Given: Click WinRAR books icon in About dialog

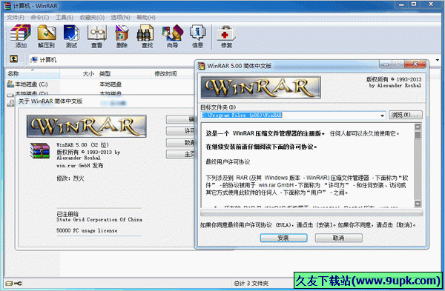Looking at the screenshot, I should pos(40,150).
